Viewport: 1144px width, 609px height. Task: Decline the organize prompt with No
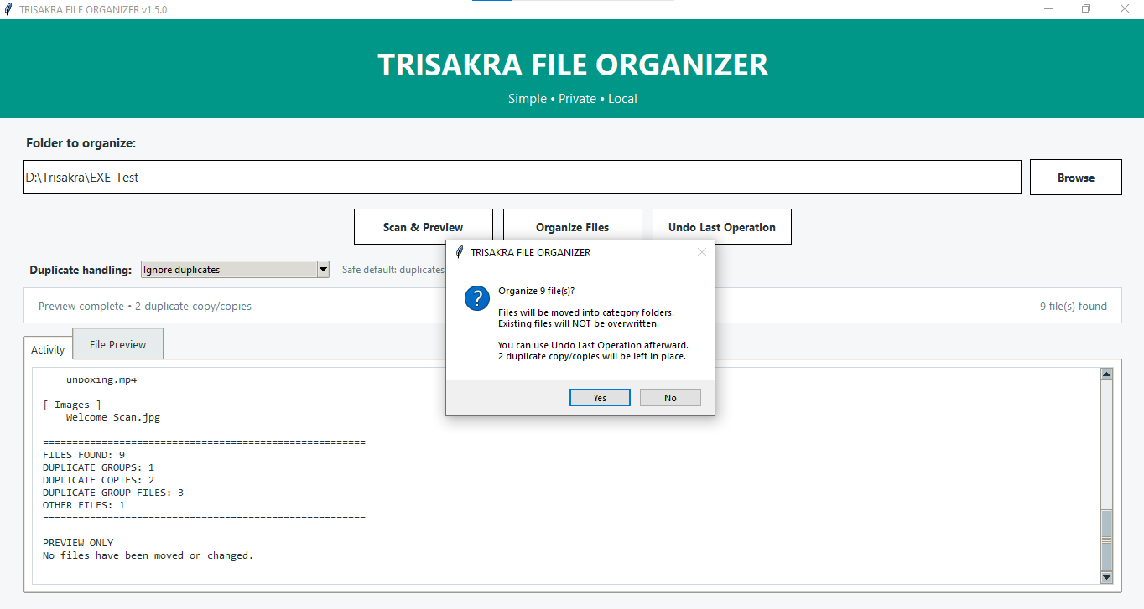(x=670, y=397)
